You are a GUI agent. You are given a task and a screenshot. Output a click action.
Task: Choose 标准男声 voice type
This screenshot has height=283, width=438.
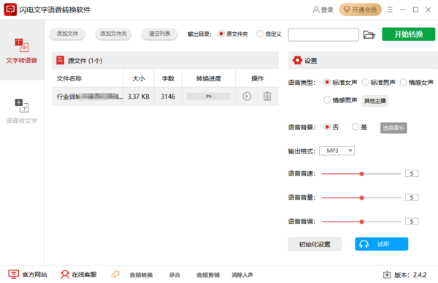pyautogui.click(x=378, y=83)
